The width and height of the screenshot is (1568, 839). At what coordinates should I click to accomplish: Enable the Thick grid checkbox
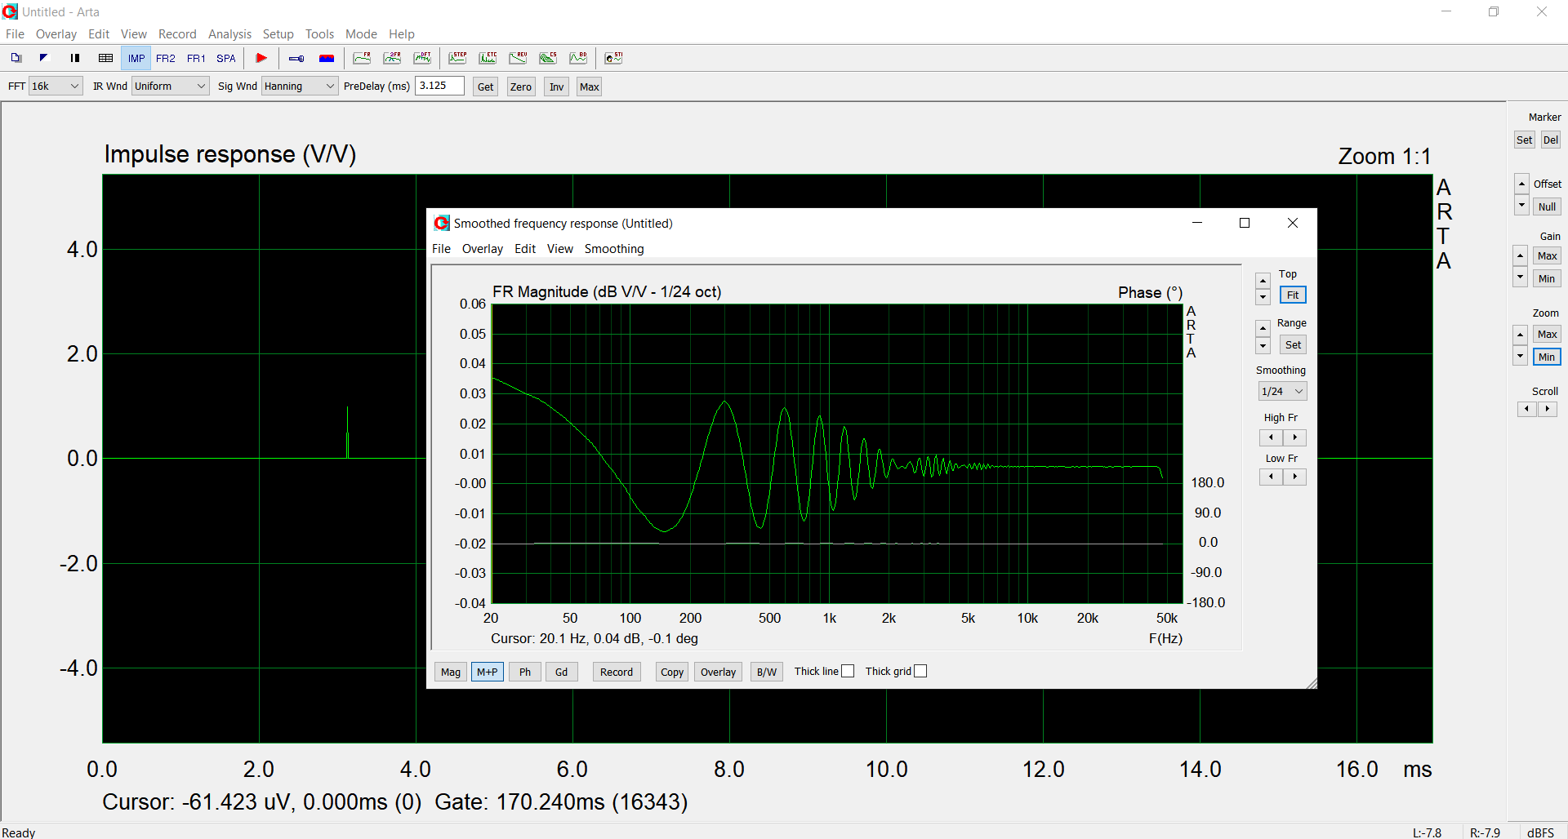click(920, 671)
